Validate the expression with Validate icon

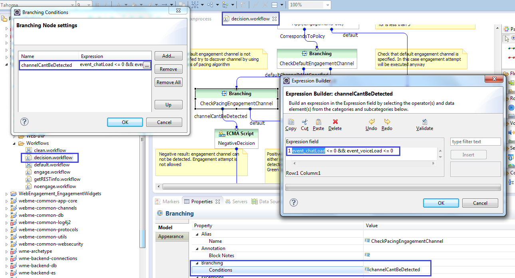[x=424, y=122]
